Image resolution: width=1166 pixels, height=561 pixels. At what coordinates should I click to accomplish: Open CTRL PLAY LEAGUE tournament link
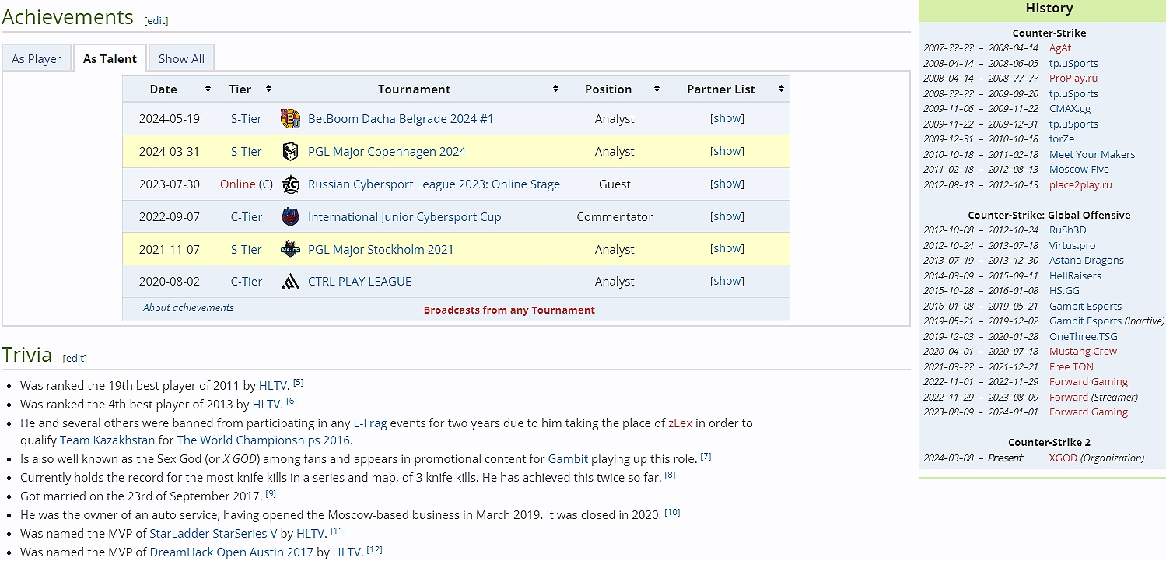(359, 282)
